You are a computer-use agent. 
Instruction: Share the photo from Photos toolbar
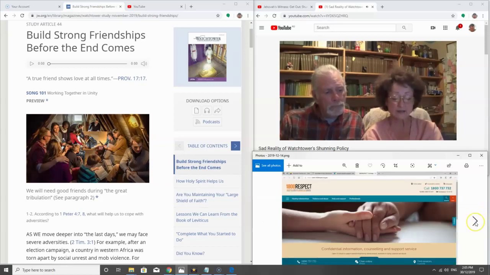pyautogui.click(x=449, y=165)
